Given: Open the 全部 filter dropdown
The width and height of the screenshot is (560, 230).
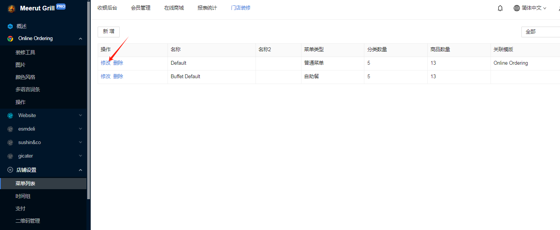Looking at the screenshot, I should pyautogui.click(x=540, y=32).
